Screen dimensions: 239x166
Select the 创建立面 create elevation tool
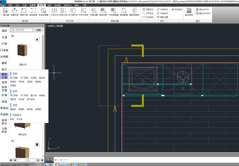coord(14,12)
